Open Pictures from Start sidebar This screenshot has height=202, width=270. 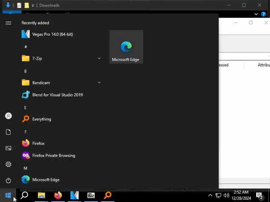click(x=8, y=148)
